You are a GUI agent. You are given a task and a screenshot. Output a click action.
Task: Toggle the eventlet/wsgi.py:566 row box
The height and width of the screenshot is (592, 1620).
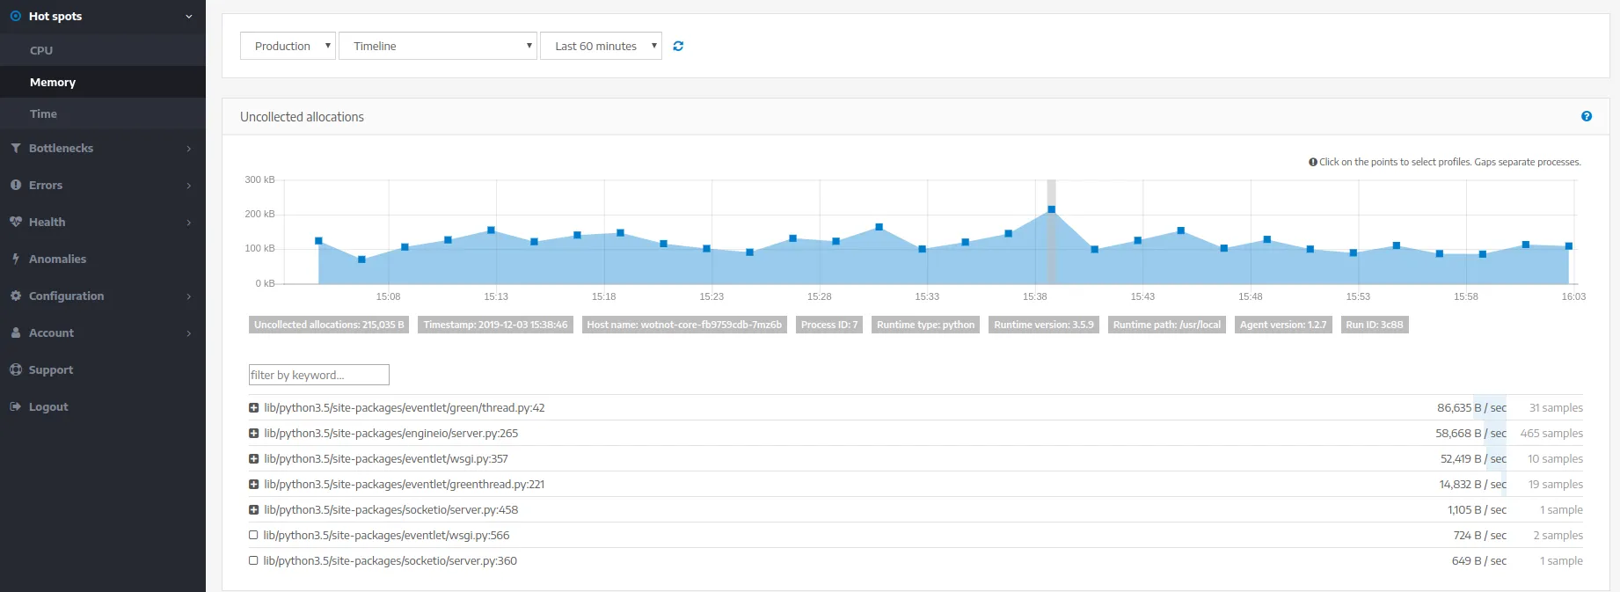pos(253,535)
